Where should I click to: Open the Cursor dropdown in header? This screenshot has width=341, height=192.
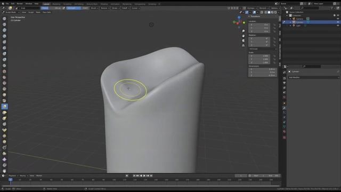coord(135,8)
